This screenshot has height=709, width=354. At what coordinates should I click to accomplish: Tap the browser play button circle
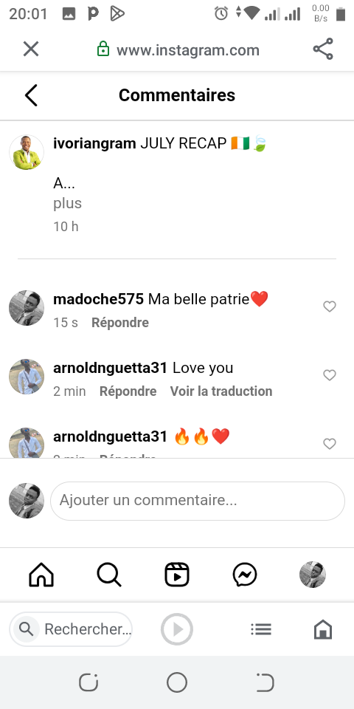tap(176, 629)
